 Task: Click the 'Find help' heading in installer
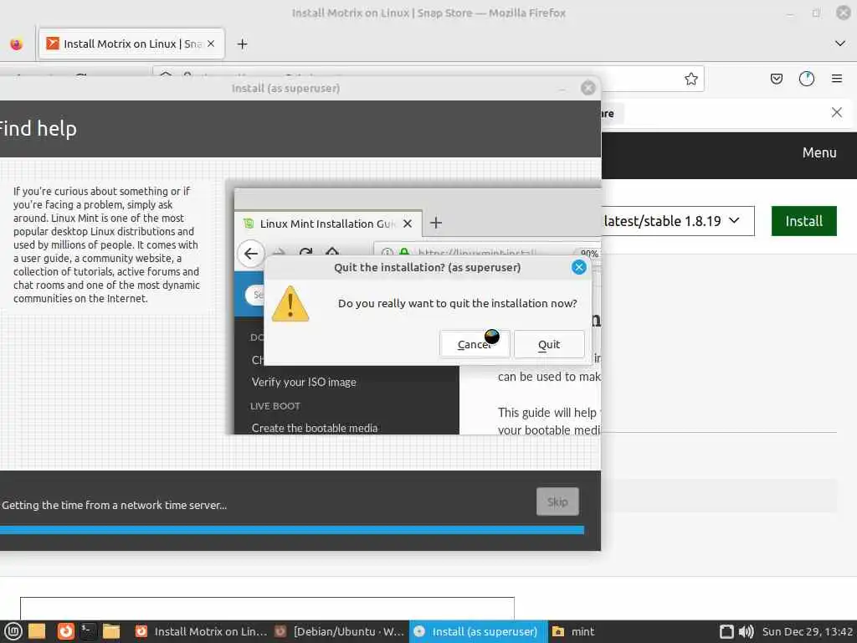pyautogui.click(x=38, y=128)
